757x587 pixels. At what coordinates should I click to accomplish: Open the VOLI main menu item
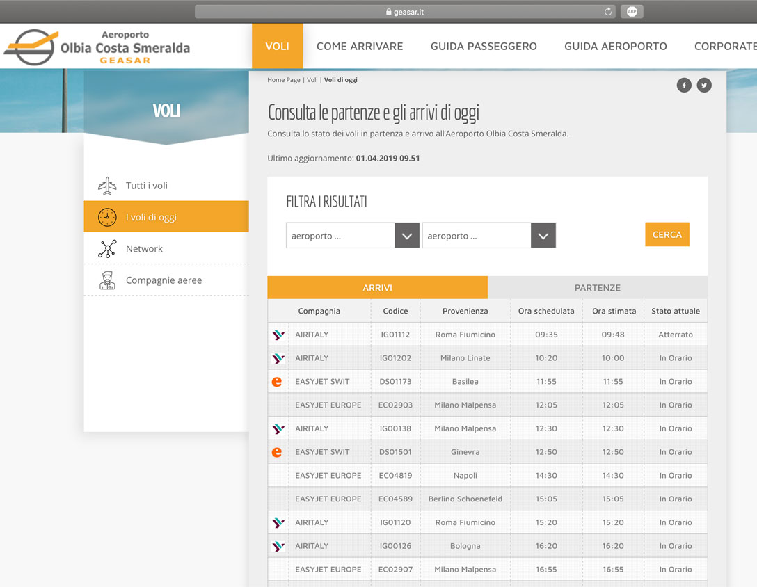277,47
